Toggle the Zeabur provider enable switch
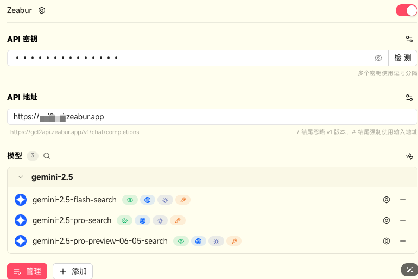Screen dimensions: 418x279 point(406,10)
